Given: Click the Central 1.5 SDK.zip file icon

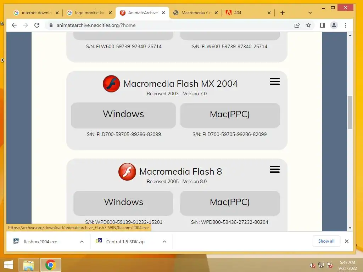Looking at the screenshot, I should coord(99,241).
